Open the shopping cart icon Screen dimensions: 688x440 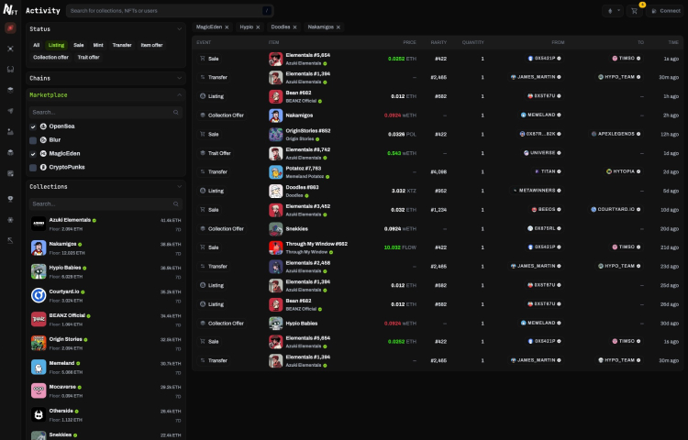coord(634,11)
